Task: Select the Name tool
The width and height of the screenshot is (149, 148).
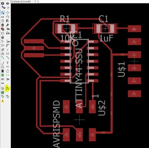Action: 3,41
